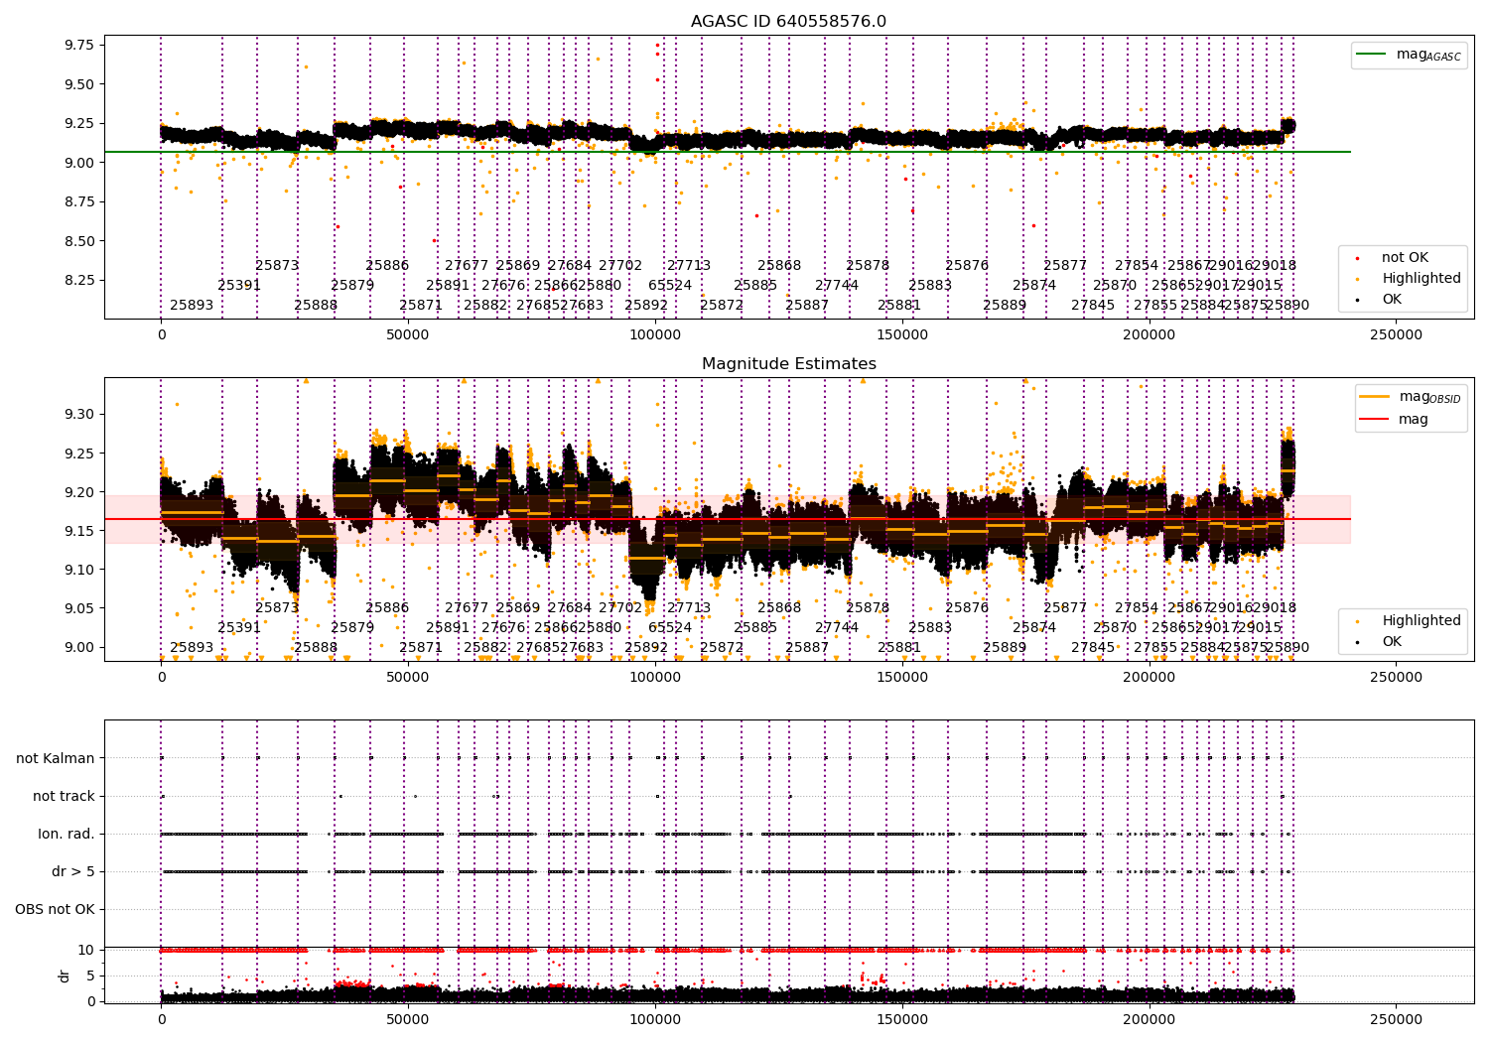Viewport: 1489px width, 1042px height.
Task: Click the '10' tick on the dr axis
Action: click(86, 950)
